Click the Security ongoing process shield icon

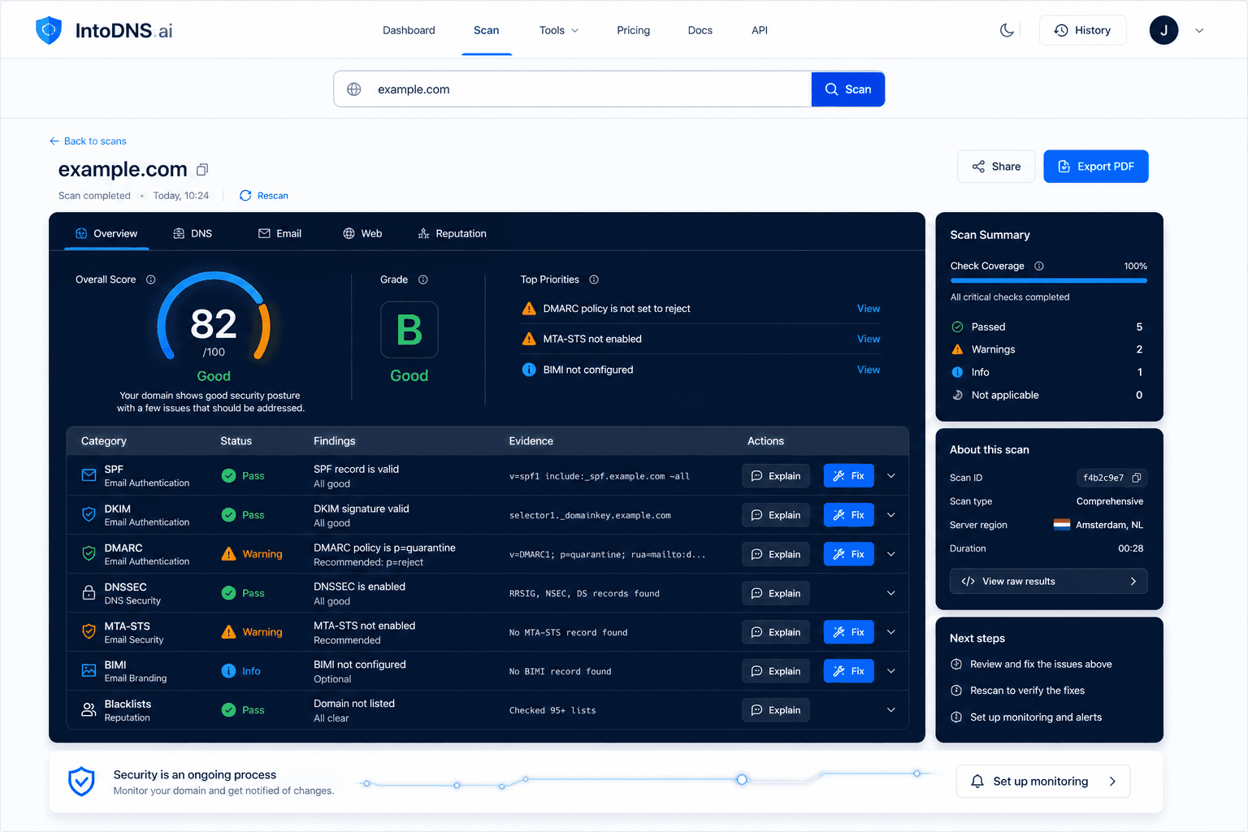(x=81, y=782)
